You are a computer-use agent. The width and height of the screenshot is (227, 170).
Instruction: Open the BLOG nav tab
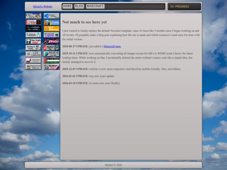pos(79,6)
